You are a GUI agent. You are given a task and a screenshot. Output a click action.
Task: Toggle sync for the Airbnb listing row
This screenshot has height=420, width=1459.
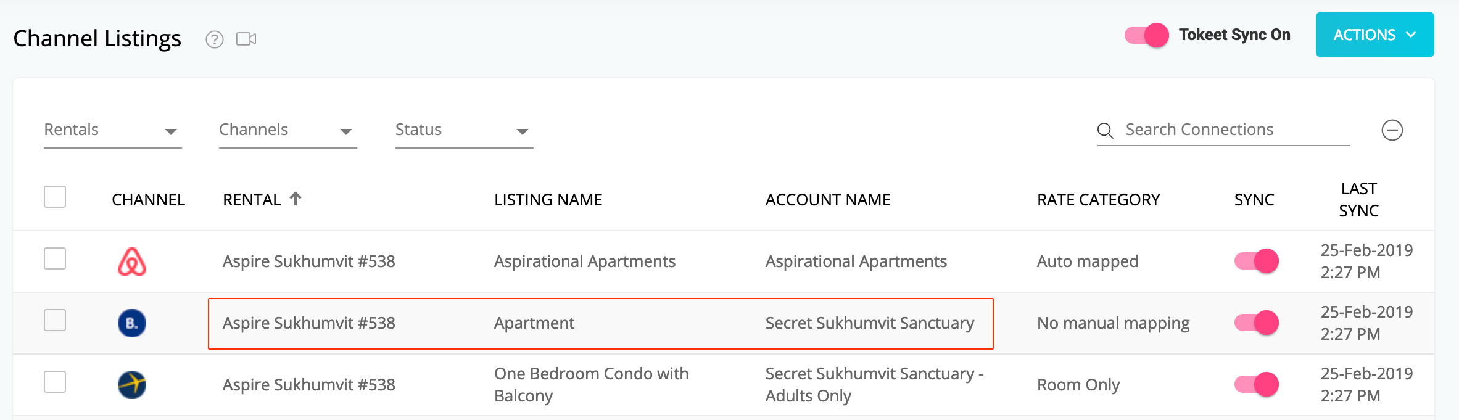[x=1257, y=261]
